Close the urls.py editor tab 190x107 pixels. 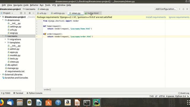pos(48,13)
